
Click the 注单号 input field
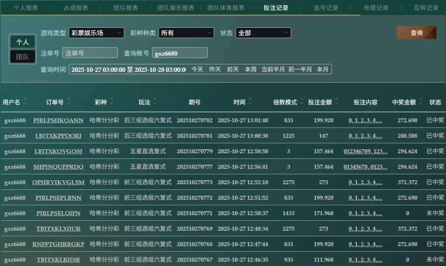(x=90, y=53)
